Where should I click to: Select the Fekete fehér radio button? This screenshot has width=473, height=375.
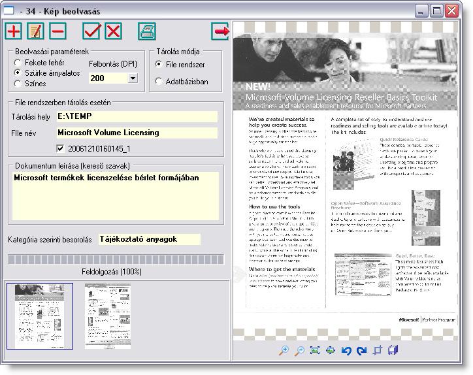coord(18,63)
